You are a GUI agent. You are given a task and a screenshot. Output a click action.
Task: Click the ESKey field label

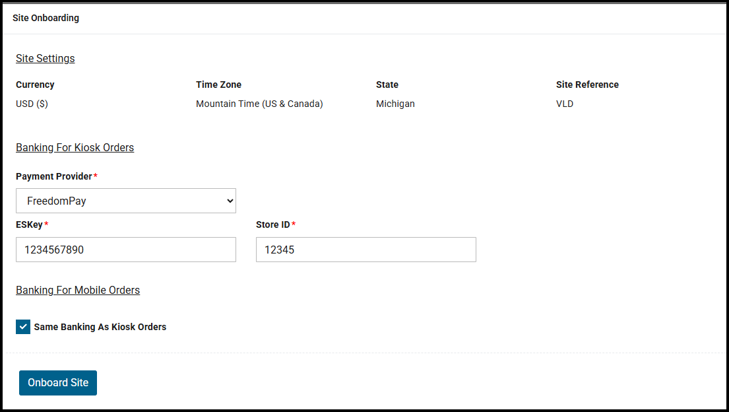(x=29, y=224)
